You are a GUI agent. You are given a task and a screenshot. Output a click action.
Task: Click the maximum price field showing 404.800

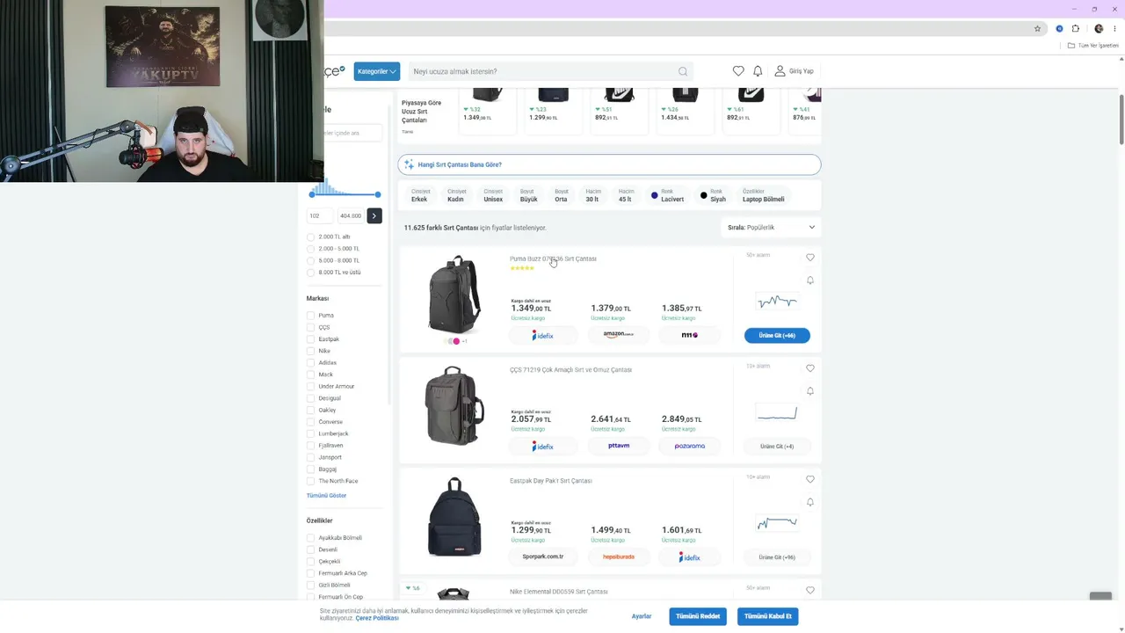pyautogui.click(x=351, y=215)
